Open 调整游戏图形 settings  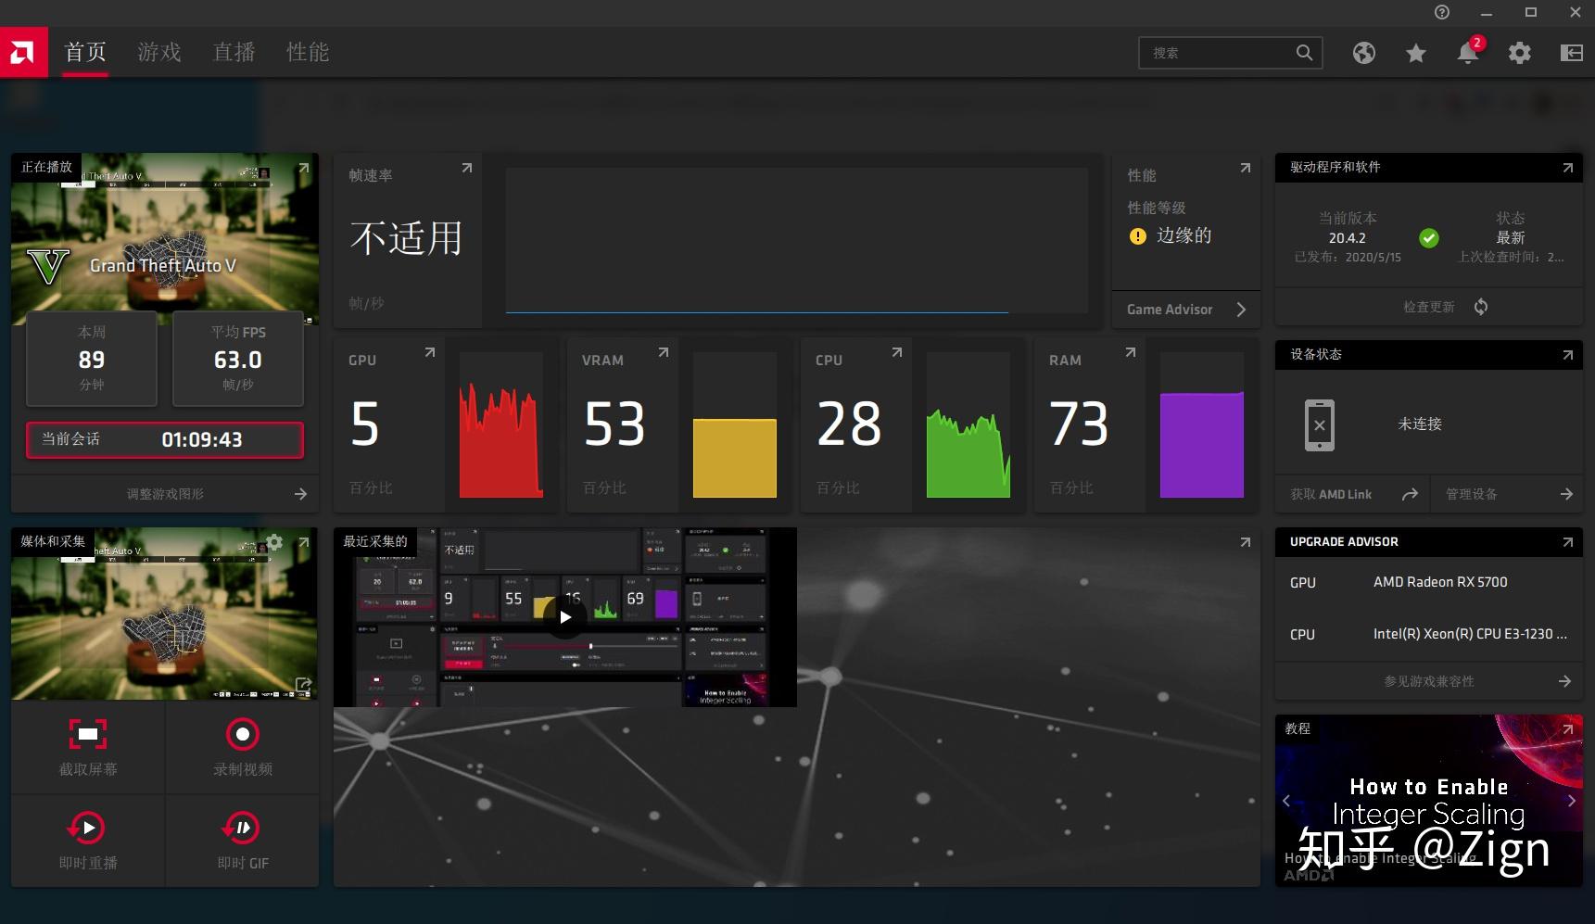[165, 494]
